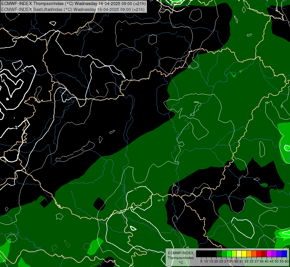Click the legend label 'ThompsonIndex'

180,258
